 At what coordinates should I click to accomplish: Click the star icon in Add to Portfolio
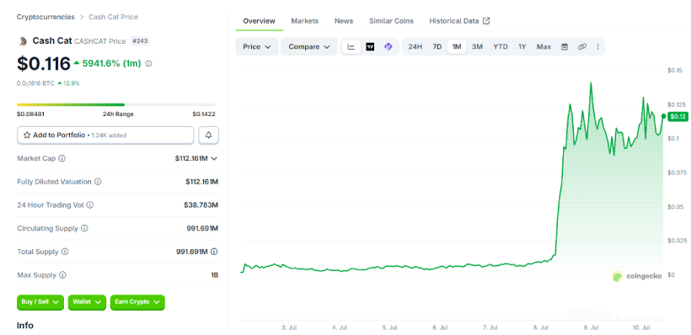27,136
